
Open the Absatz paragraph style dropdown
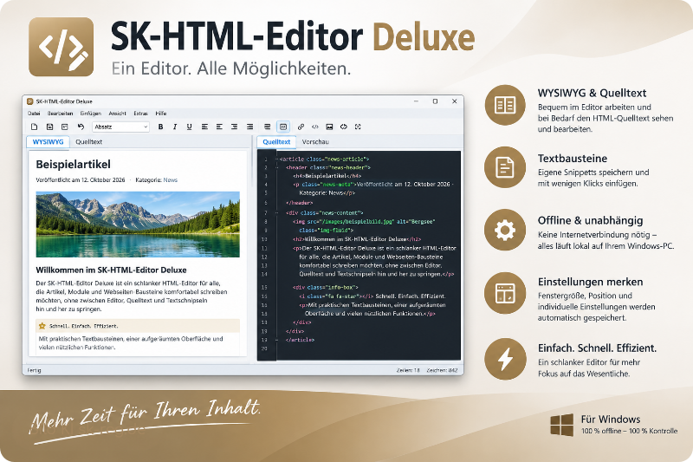pos(120,127)
